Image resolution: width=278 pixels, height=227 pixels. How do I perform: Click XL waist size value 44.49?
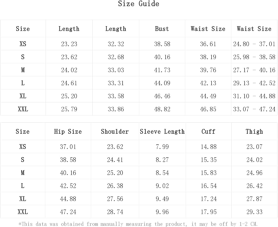(x=208, y=96)
